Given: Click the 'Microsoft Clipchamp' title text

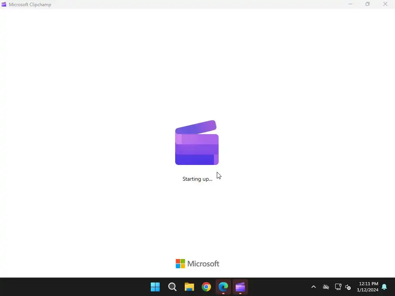Looking at the screenshot, I should [30, 5].
